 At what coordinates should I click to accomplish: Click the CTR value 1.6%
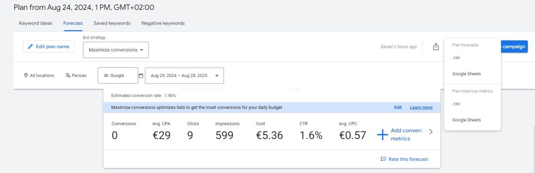pyautogui.click(x=311, y=136)
